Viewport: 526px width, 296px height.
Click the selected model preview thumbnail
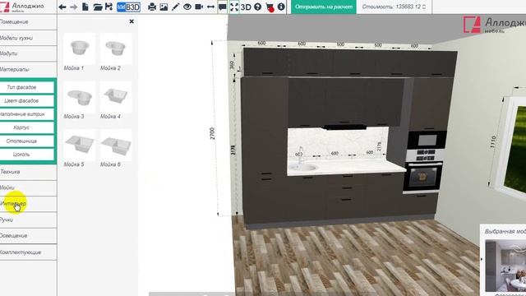coord(505,265)
